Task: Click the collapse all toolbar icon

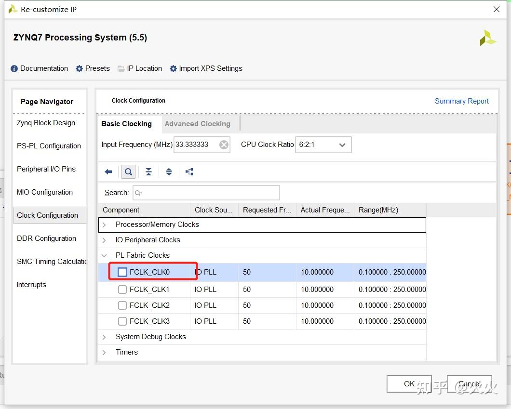Action: [x=148, y=172]
